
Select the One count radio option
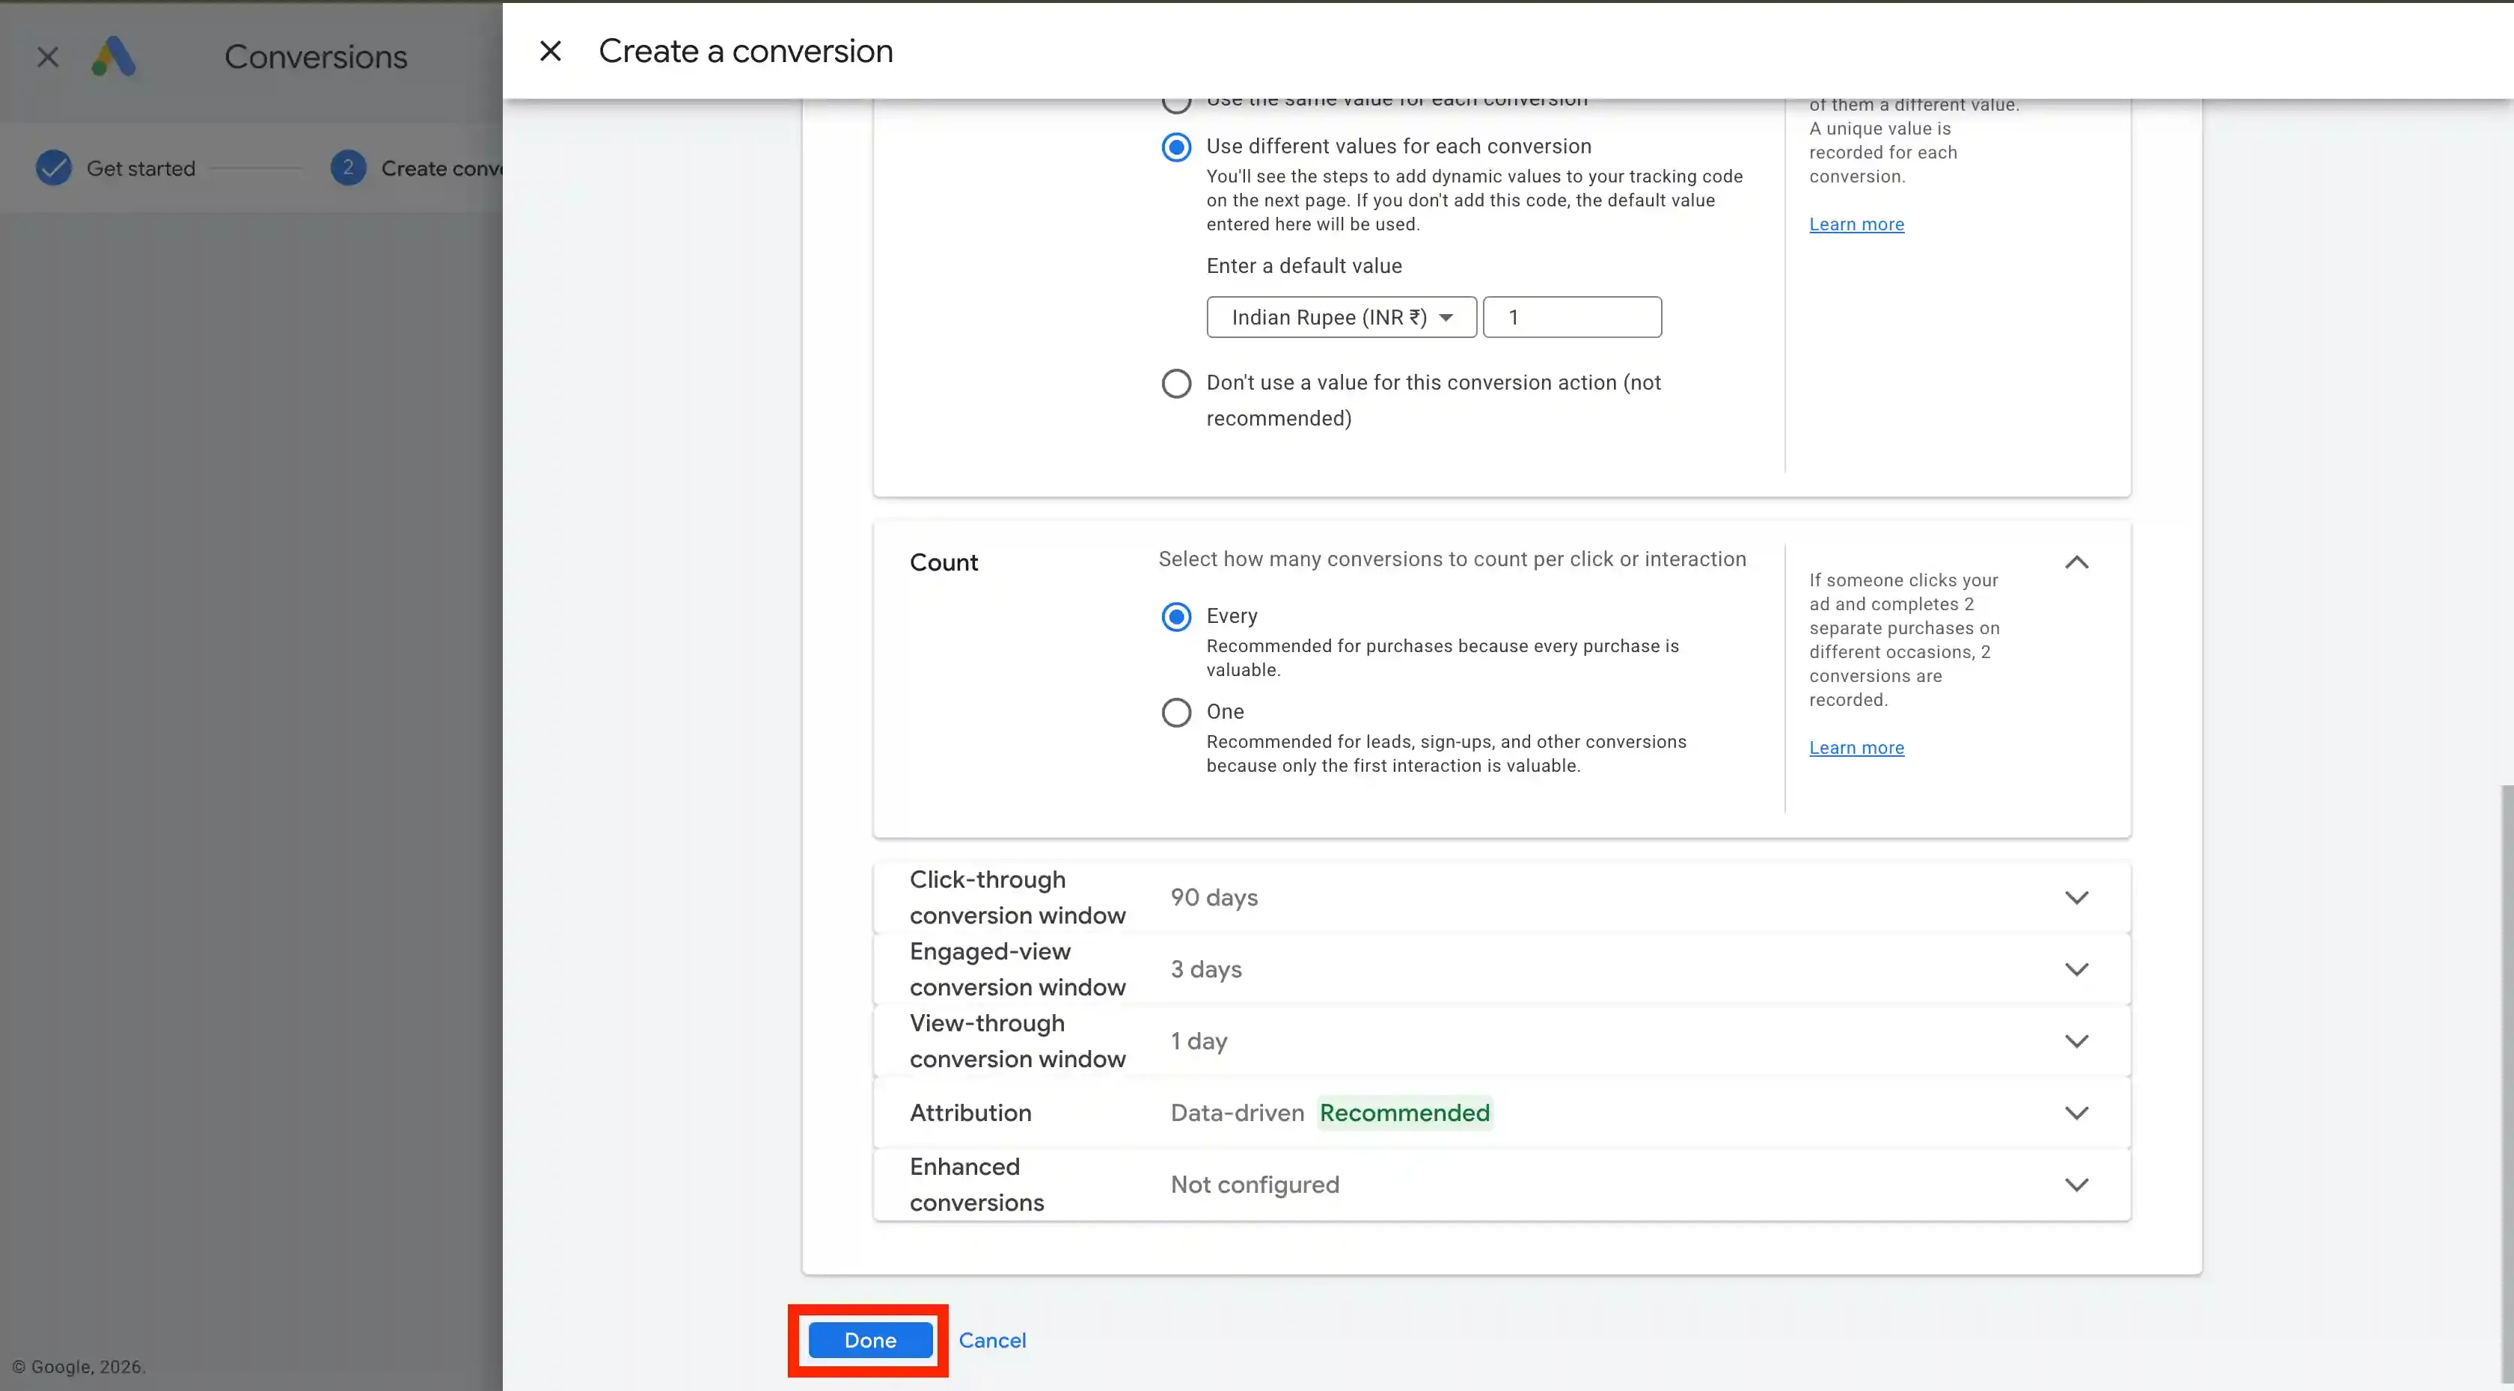(1176, 712)
